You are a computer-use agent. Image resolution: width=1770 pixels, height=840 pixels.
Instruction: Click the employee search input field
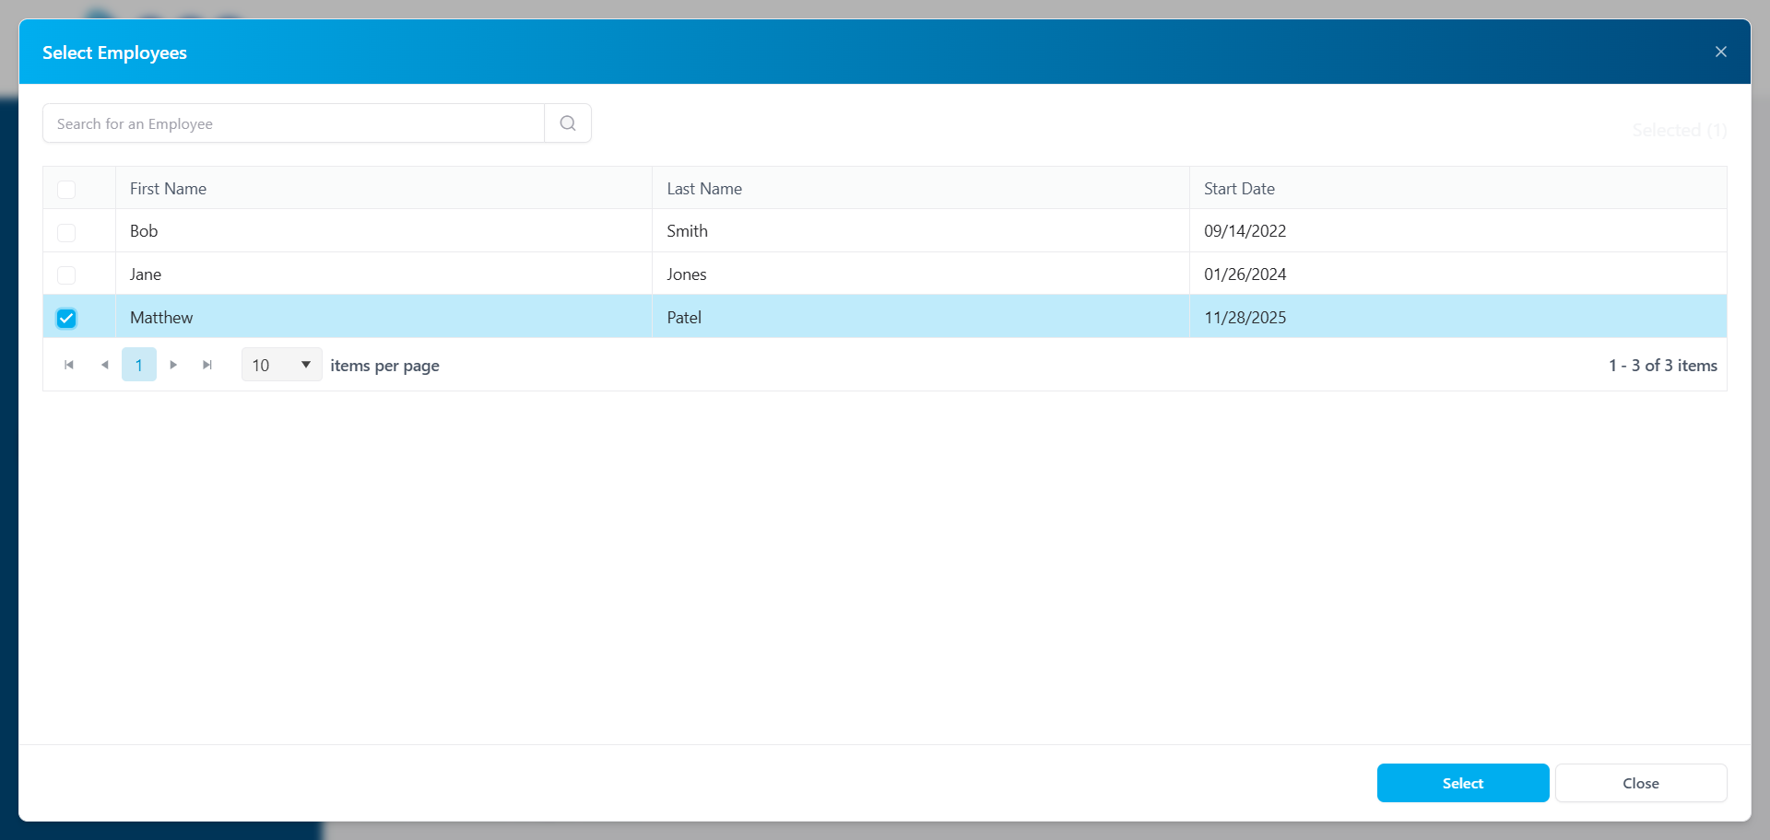pyautogui.click(x=293, y=122)
